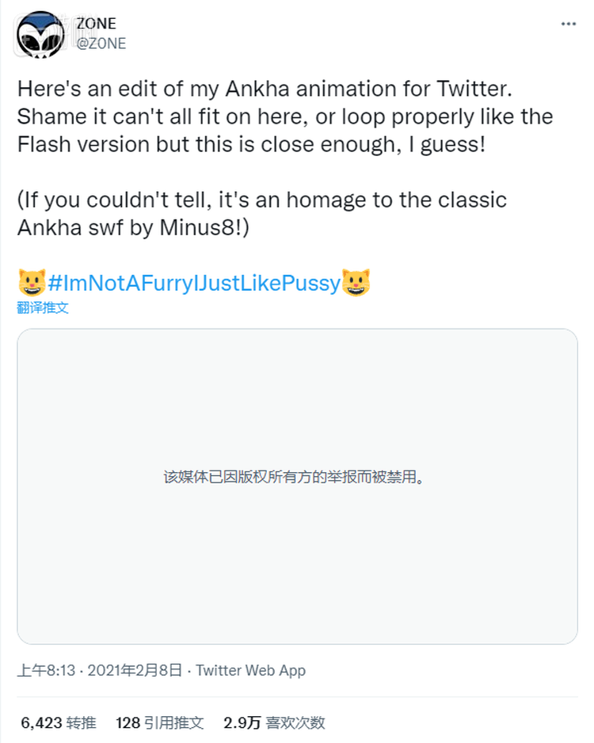The image size is (594, 743).
Task: View the 6,423 转推 retweets list
Action: [58, 722]
